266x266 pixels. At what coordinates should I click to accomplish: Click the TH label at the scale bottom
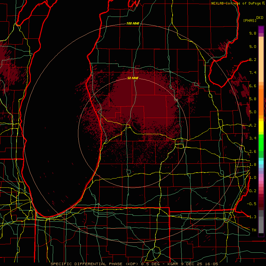[x=254, y=230]
